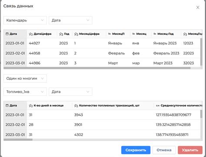Screen dimensions: 206x157
Task: Click the Удалить button
Action: coord(190,150)
